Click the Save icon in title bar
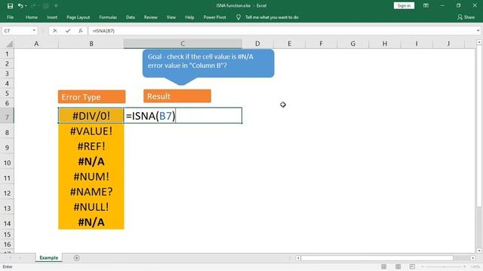Screen dimensions: 483x271 pos(10,6)
